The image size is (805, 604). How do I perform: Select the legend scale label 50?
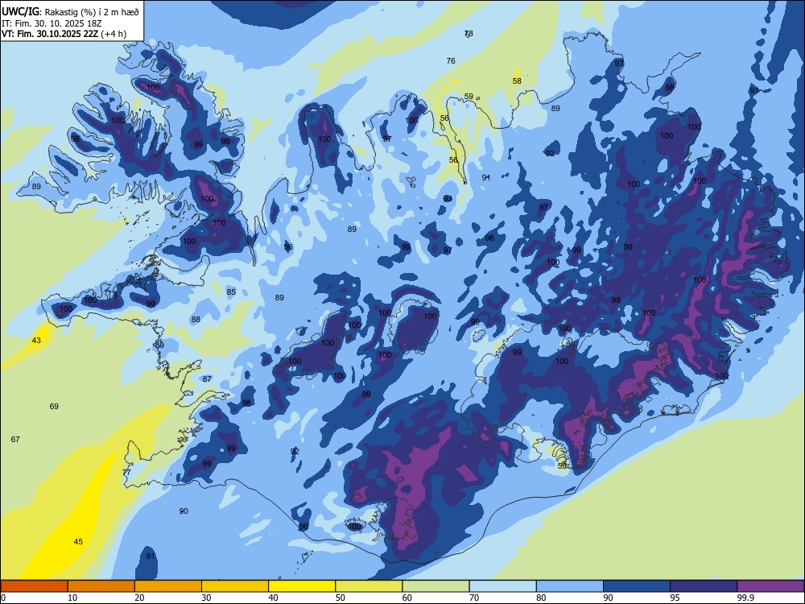point(341,598)
